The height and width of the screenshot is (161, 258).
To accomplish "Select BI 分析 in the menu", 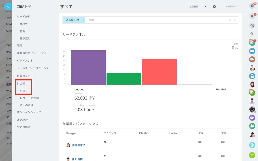I will (x=21, y=84).
